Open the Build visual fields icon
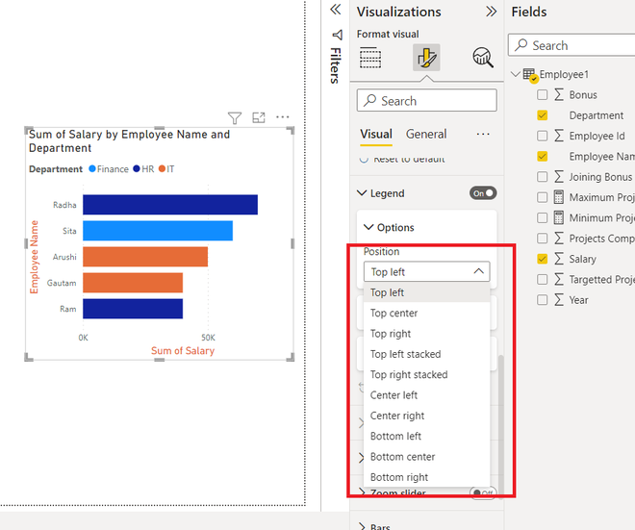This screenshot has height=530, width=635. point(370,58)
